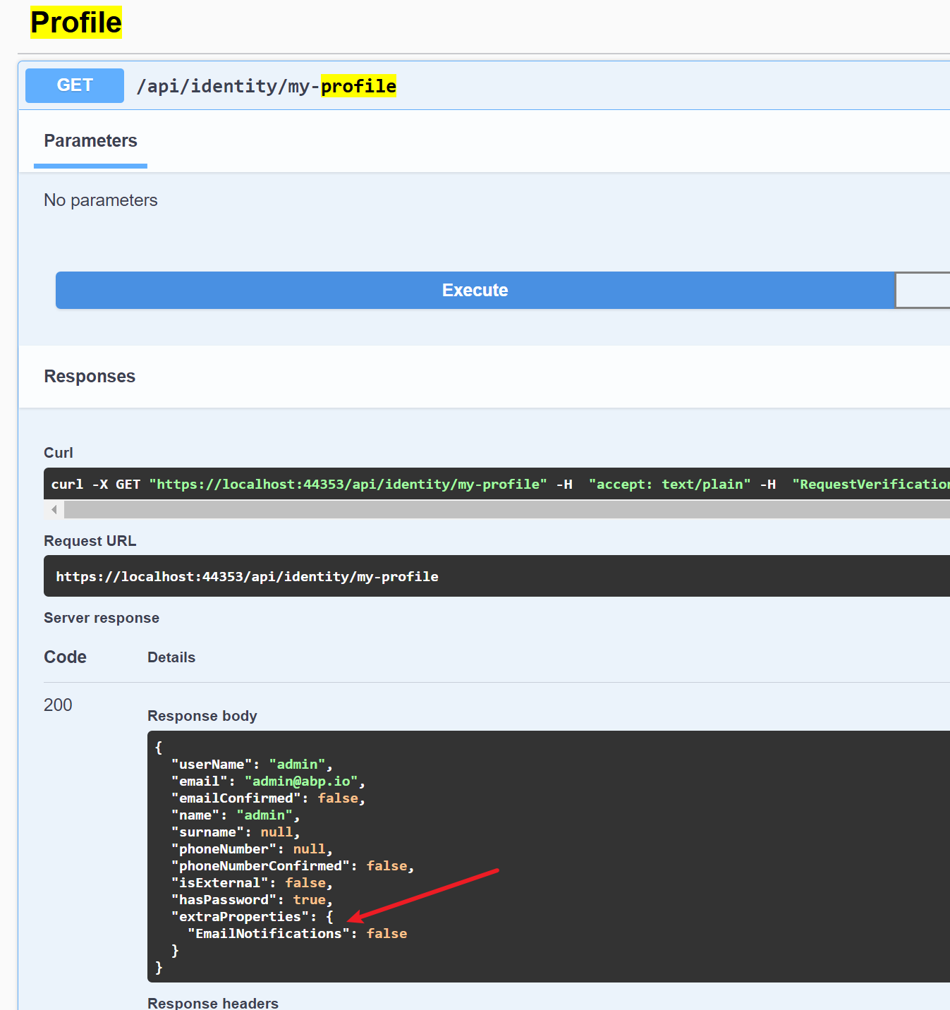Click the white Clear button beside Execute

922,291
